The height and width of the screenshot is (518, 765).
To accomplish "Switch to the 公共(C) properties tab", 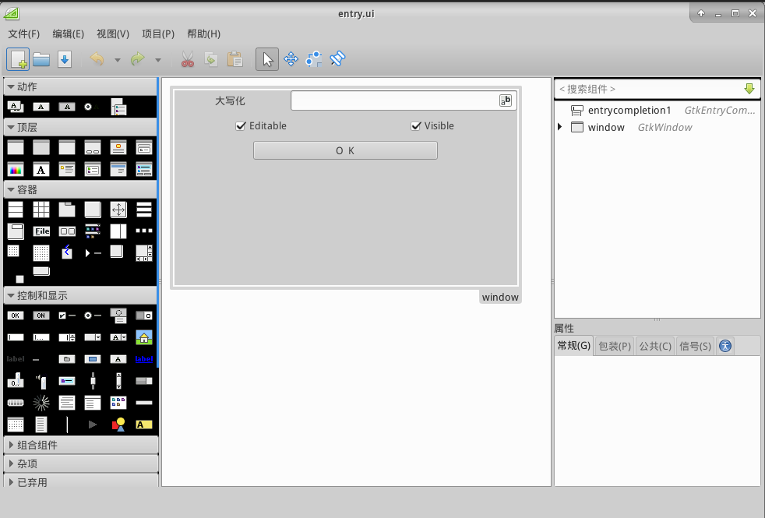I will coord(655,347).
